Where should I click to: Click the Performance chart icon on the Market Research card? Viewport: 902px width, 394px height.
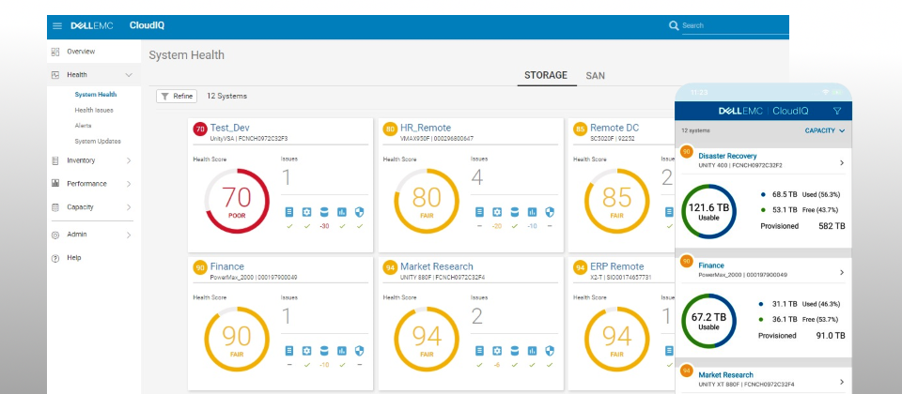[532, 350]
